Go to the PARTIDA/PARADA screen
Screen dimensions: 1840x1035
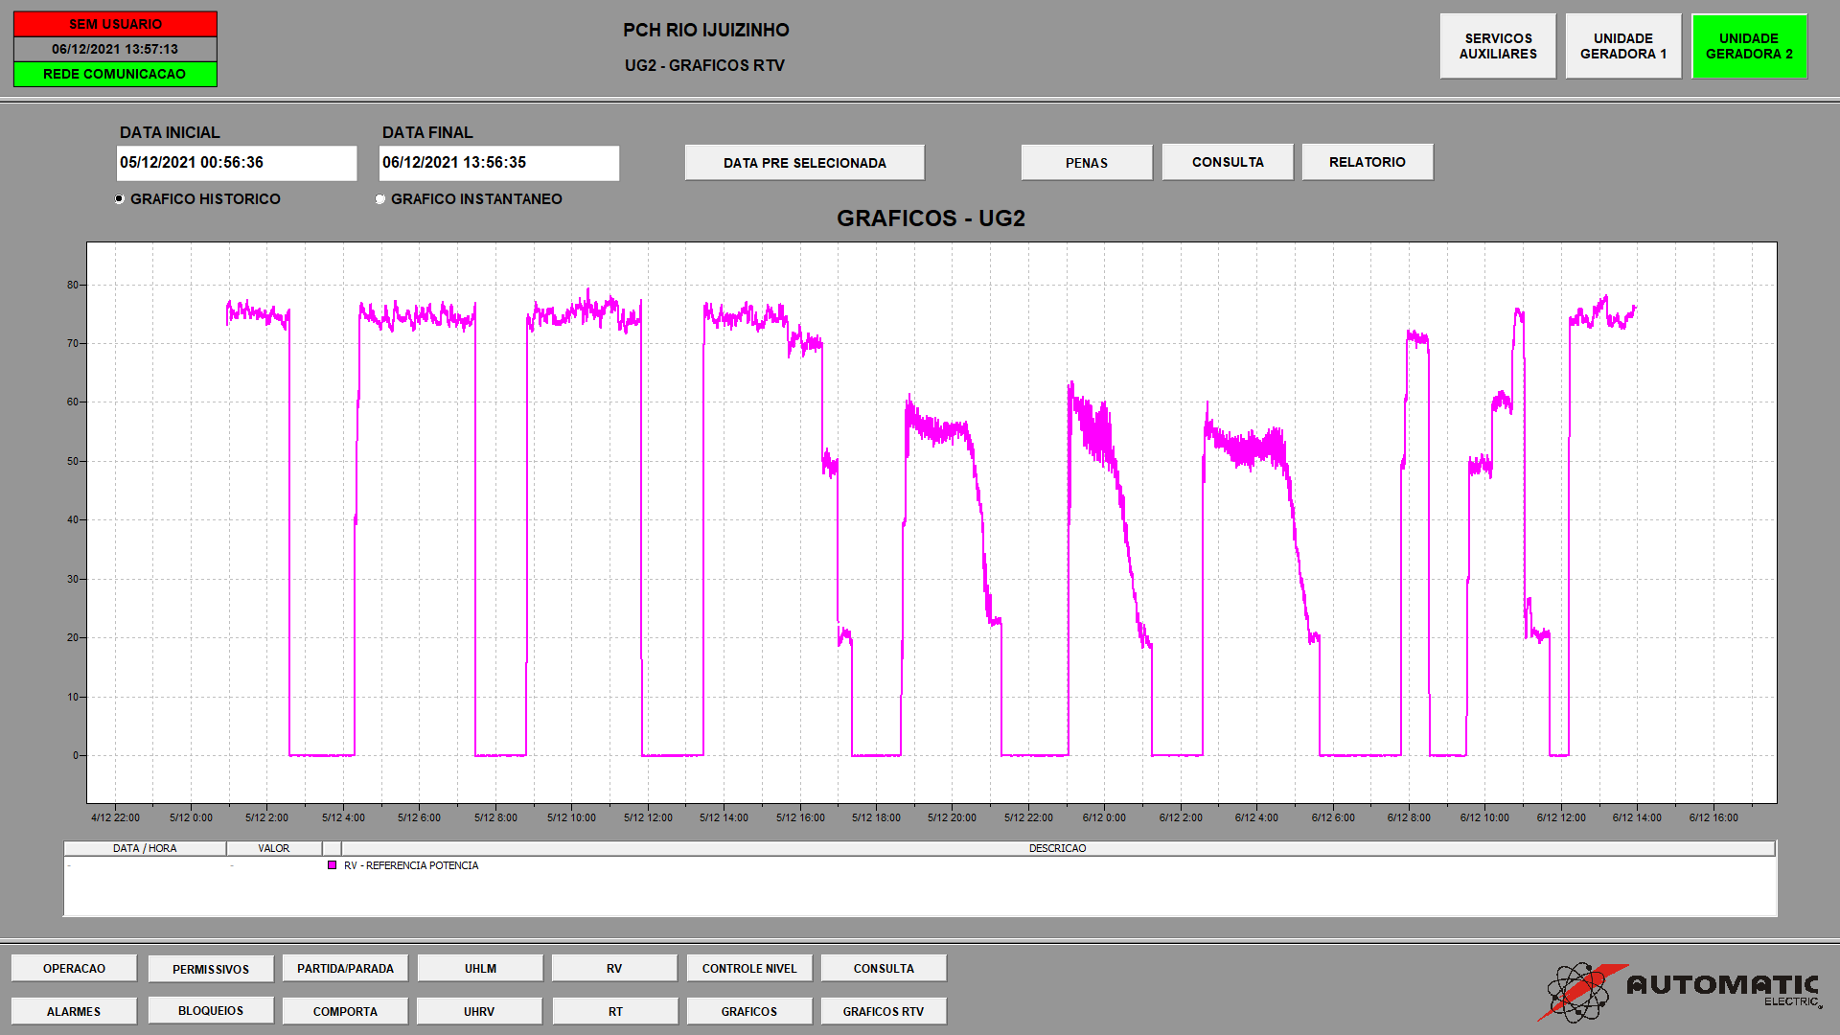[x=345, y=969]
